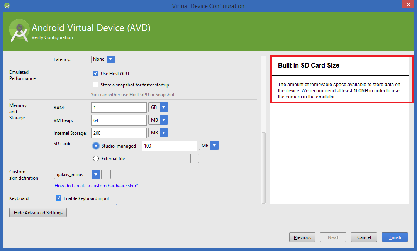Click the Previous button

302,237
